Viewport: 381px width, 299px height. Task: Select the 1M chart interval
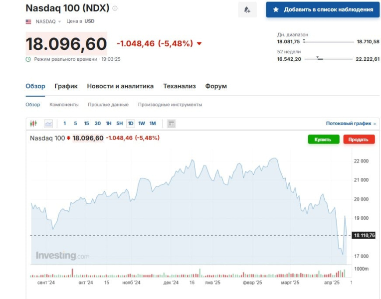tap(153, 124)
